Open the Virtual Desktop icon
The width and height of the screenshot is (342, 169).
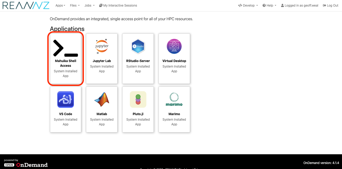pyautogui.click(x=174, y=47)
